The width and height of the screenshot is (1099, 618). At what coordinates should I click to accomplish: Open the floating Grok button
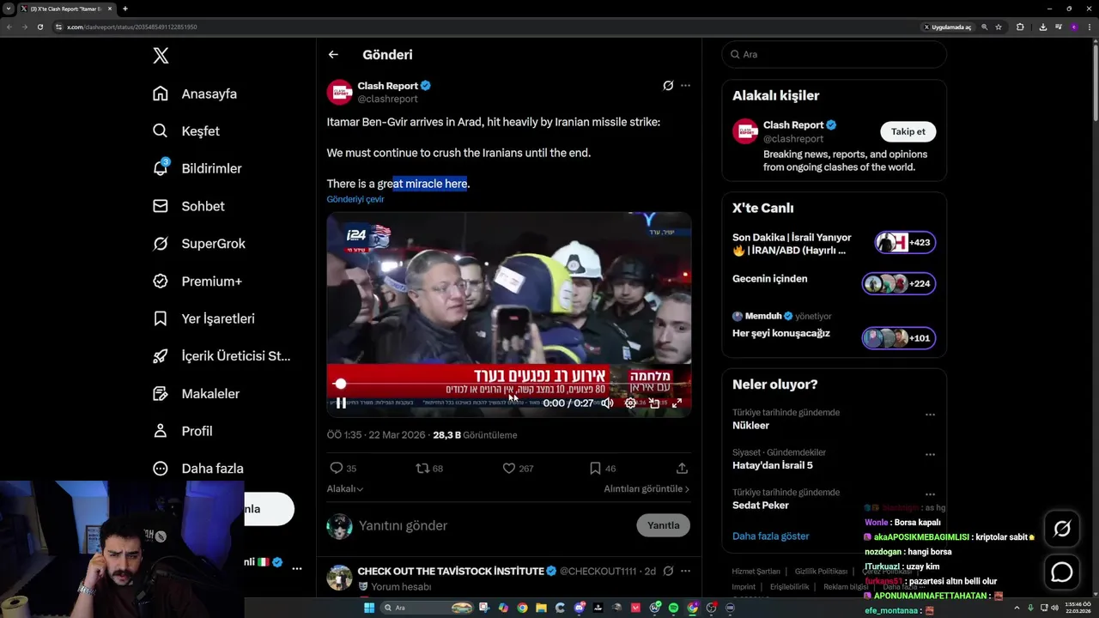(x=1062, y=529)
